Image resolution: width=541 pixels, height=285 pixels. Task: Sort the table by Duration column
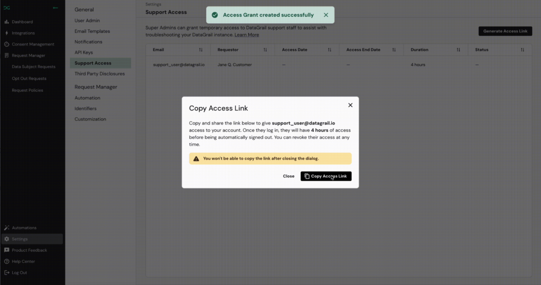pos(458,50)
